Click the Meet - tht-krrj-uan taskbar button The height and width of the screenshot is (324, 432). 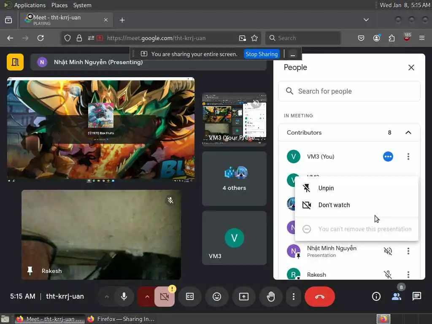(49, 319)
